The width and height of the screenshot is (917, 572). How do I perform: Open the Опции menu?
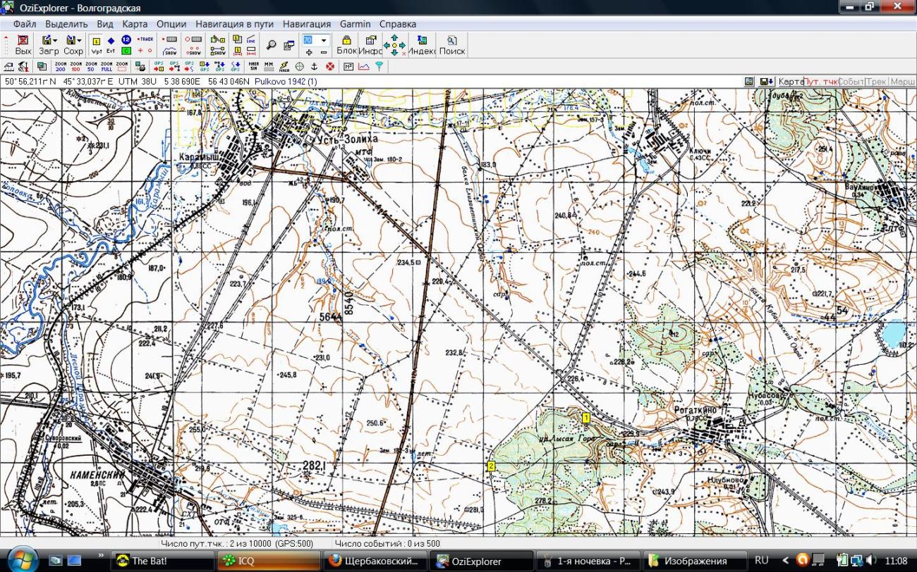pyautogui.click(x=171, y=24)
